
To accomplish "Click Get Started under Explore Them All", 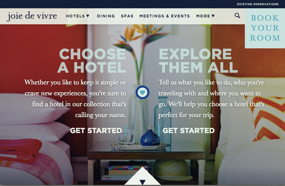I will click(x=188, y=130).
